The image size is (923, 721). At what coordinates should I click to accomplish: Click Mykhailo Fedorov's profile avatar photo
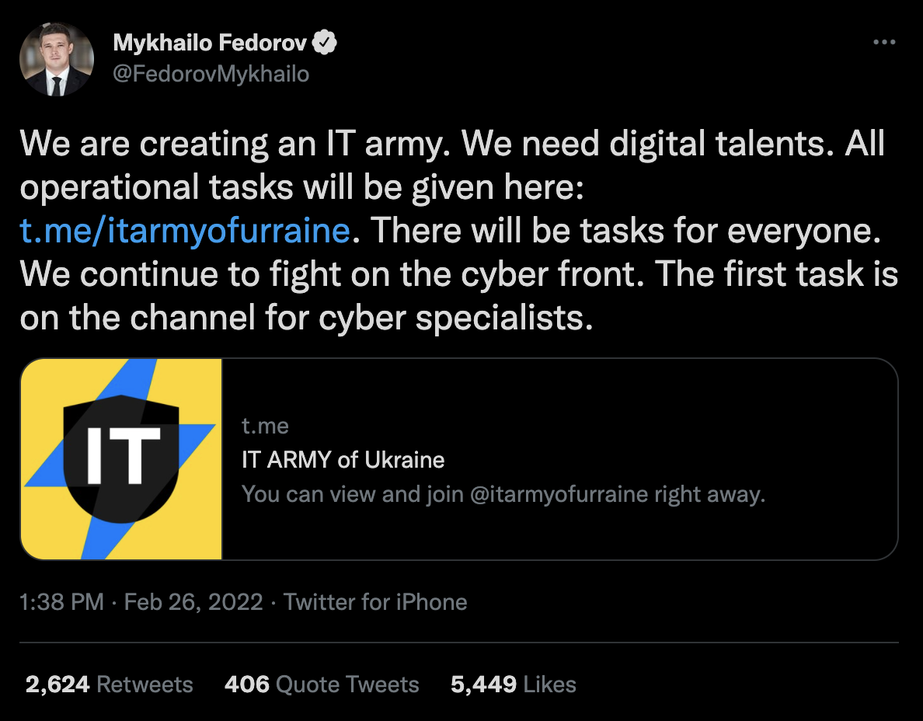click(57, 59)
